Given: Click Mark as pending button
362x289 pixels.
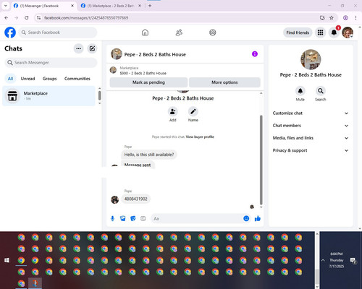Looking at the screenshot, I should 148,82.
